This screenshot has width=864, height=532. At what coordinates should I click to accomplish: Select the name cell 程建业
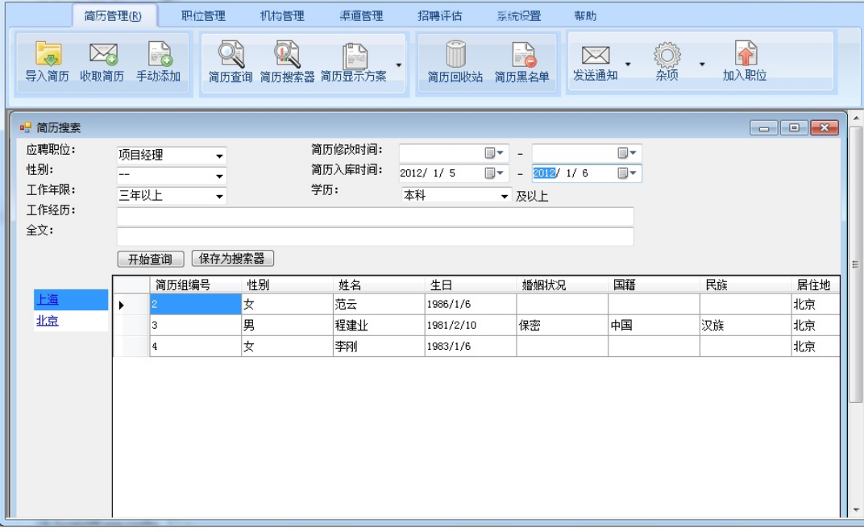click(x=379, y=326)
